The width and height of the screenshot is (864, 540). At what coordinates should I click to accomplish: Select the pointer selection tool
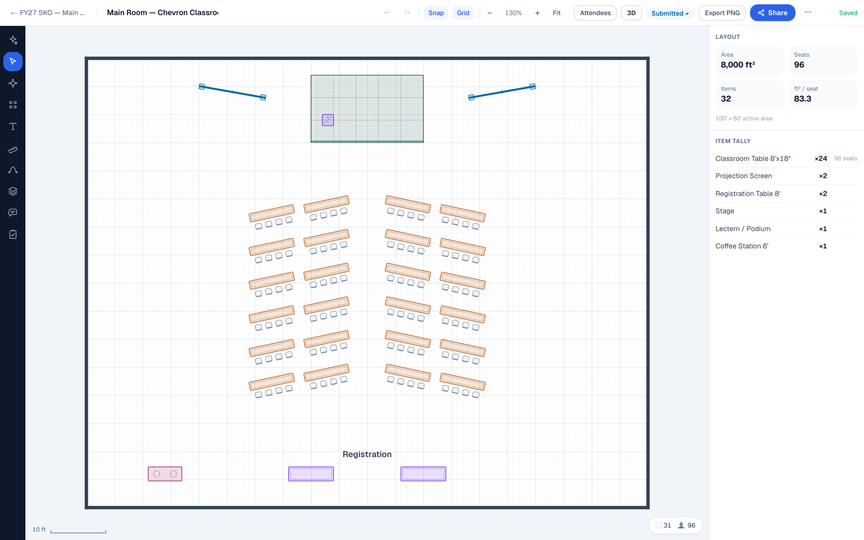tap(13, 61)
